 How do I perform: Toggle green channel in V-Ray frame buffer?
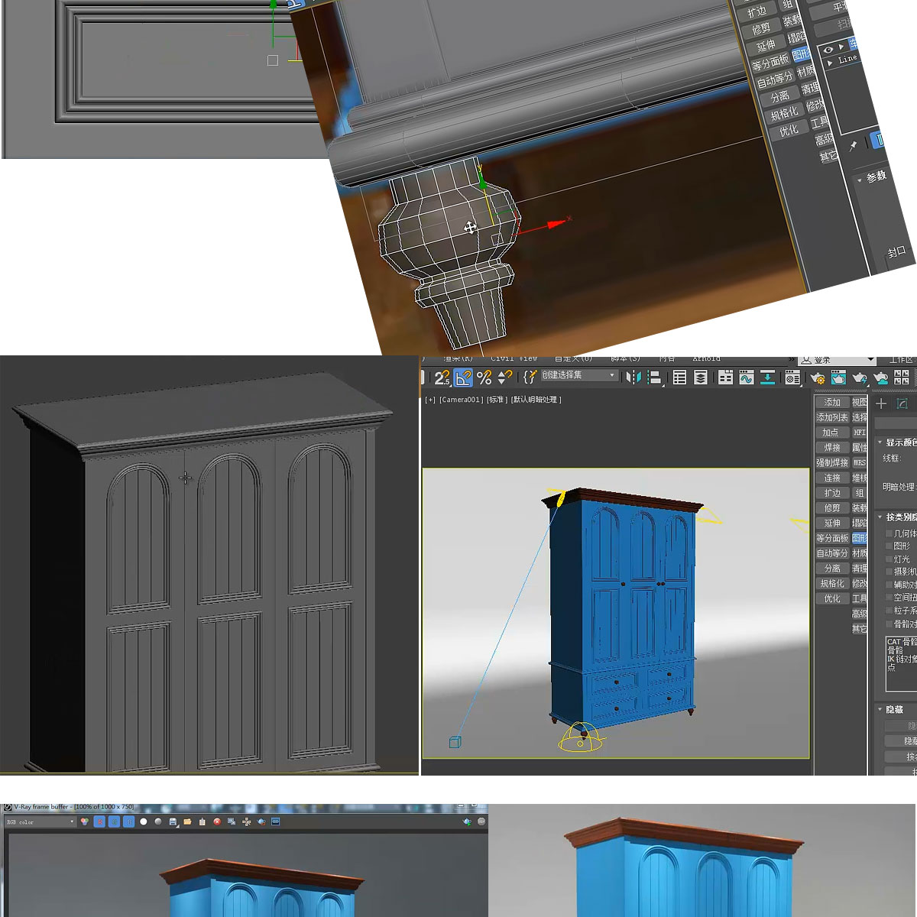[x=114, y=821]
